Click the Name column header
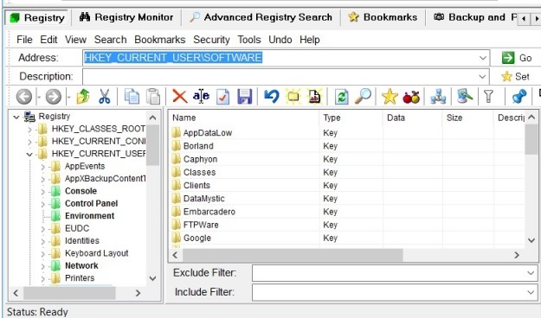 [244, 118]
